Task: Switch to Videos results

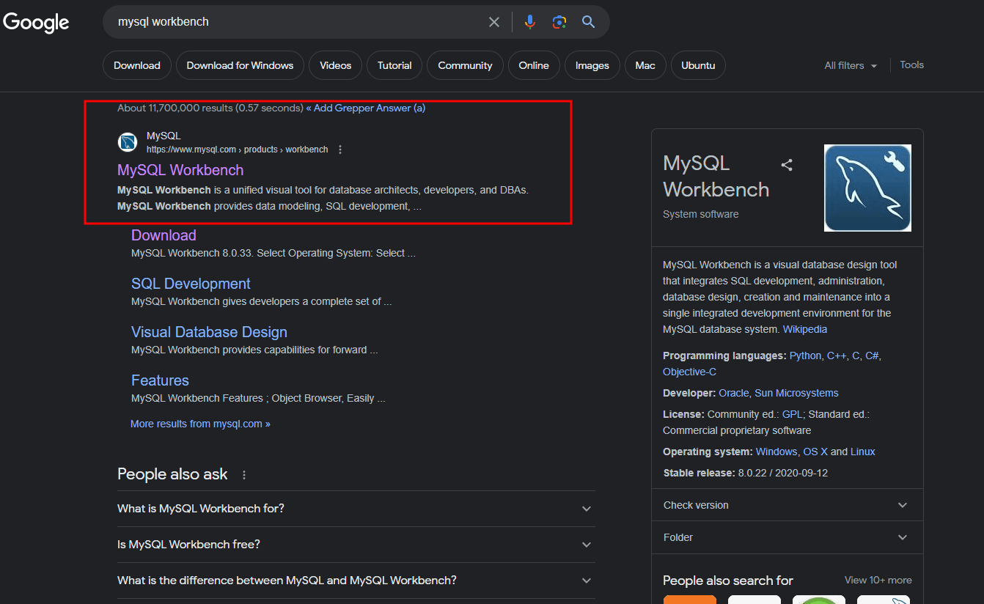Action: [336, 65]
